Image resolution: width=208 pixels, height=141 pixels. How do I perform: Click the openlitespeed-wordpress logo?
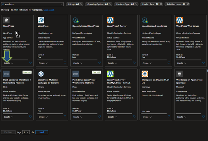click(145, 20)
